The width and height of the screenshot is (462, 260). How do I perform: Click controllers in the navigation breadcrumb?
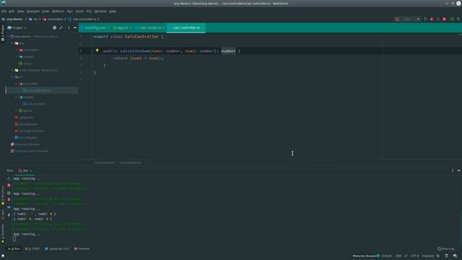[x=55, y=19]
